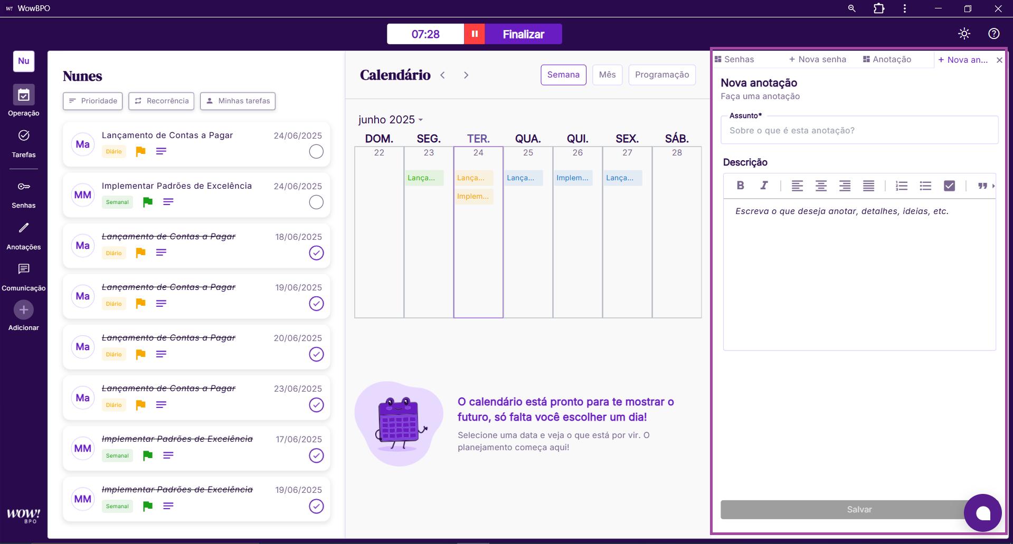Apply bold formatting in description editor
1013x544 pixels.
coord(740,186)
